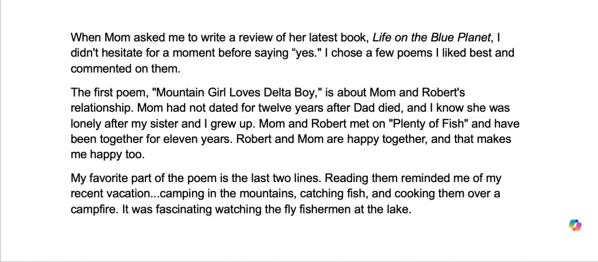This screenshot has width=598, height=262.
Task: Click the poem title "Mountain Girl Loves Delta Boy"
Action: (211, 93)
